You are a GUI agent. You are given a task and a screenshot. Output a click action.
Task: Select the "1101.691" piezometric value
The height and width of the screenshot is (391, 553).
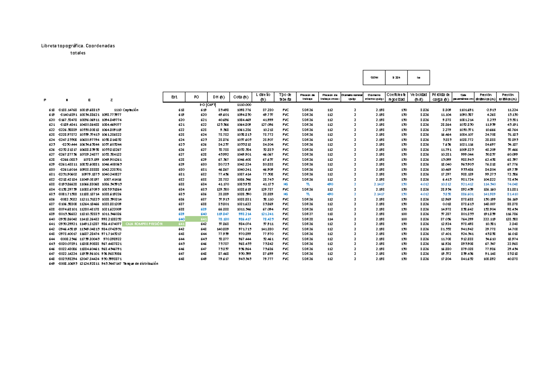click(x=465, y=110)
